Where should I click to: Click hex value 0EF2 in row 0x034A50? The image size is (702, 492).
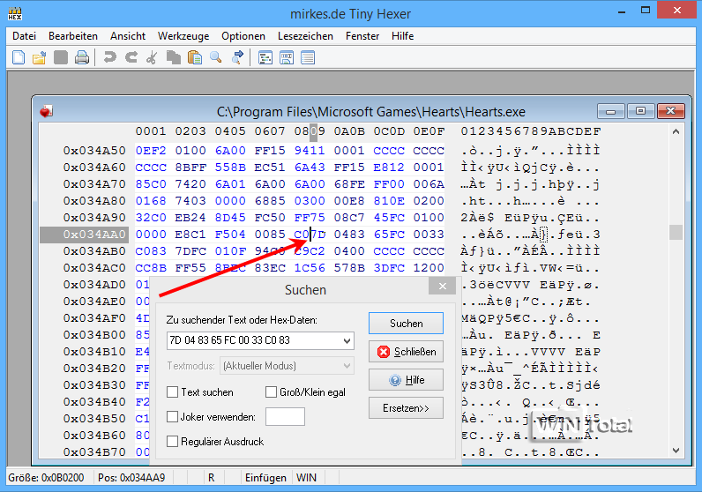tap(151, 151)
